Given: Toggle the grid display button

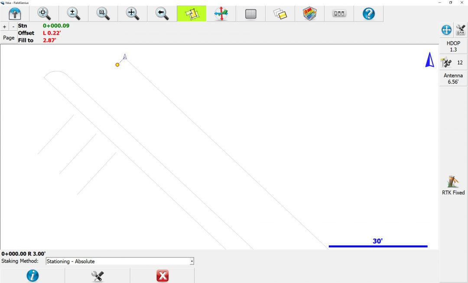Looking at the screenshot, I should coord(250,14).
